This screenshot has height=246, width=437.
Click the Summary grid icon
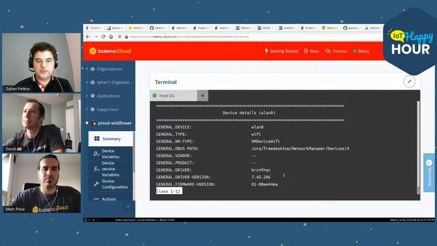pyautogui.click(x=97, y=139)
